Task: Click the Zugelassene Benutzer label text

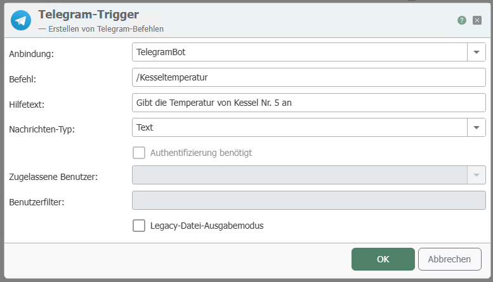Action: click(x=53, y=176)
